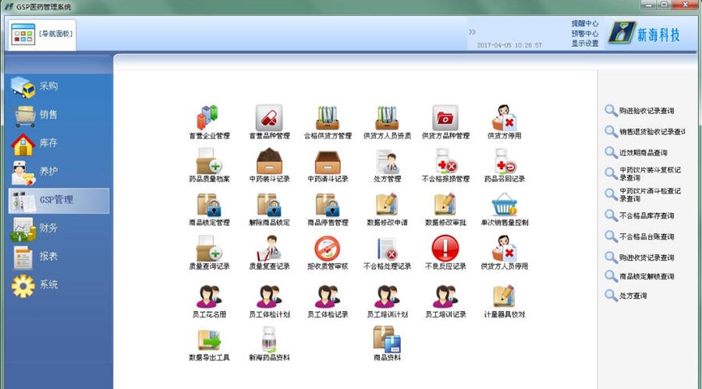Launch 中药装斗记录 module

click(x=268, y=162)
